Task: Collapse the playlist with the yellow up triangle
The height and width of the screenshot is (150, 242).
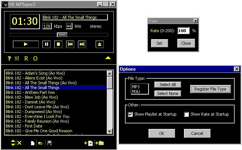Action: point(108,58)
